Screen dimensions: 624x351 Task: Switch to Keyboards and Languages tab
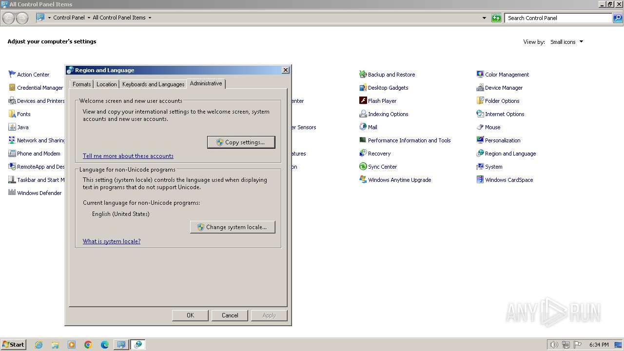pyautogui.click(x=153, y=84)
